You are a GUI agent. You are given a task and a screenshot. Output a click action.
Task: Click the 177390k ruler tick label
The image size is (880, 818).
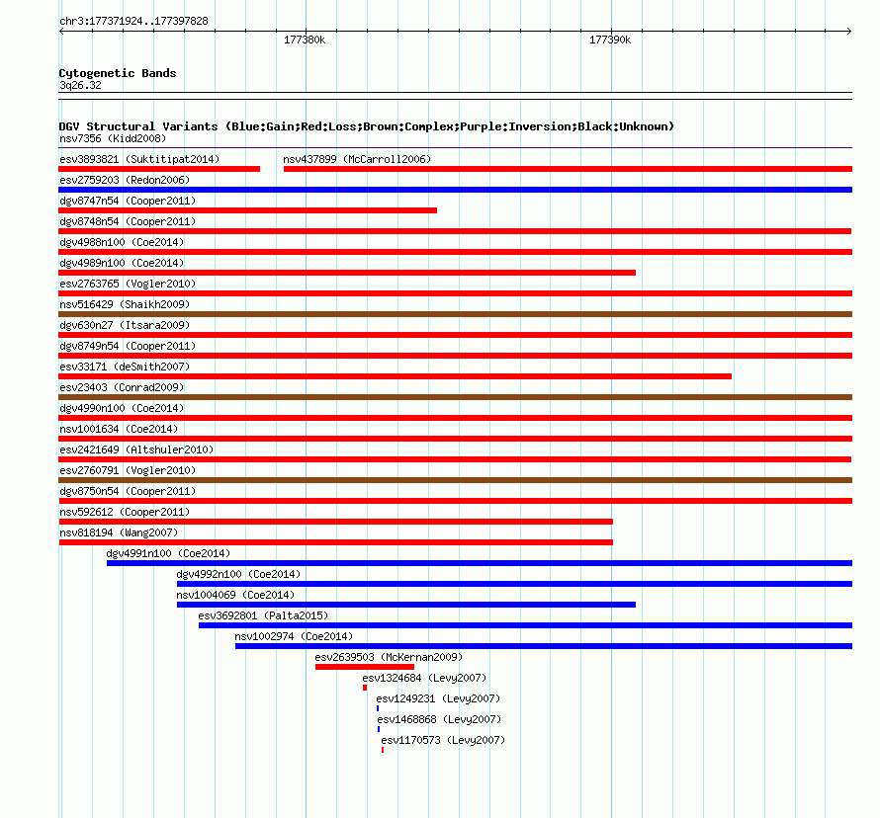(610, 40)
